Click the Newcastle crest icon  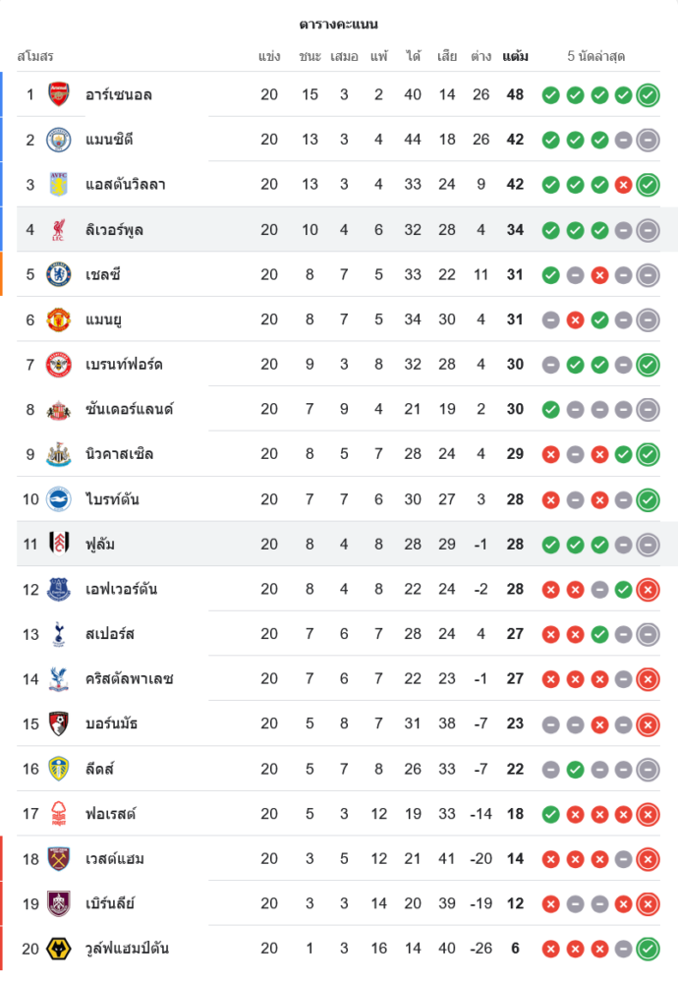click(59, 454)
